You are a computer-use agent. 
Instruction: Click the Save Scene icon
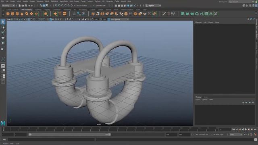tap(26, 6)
